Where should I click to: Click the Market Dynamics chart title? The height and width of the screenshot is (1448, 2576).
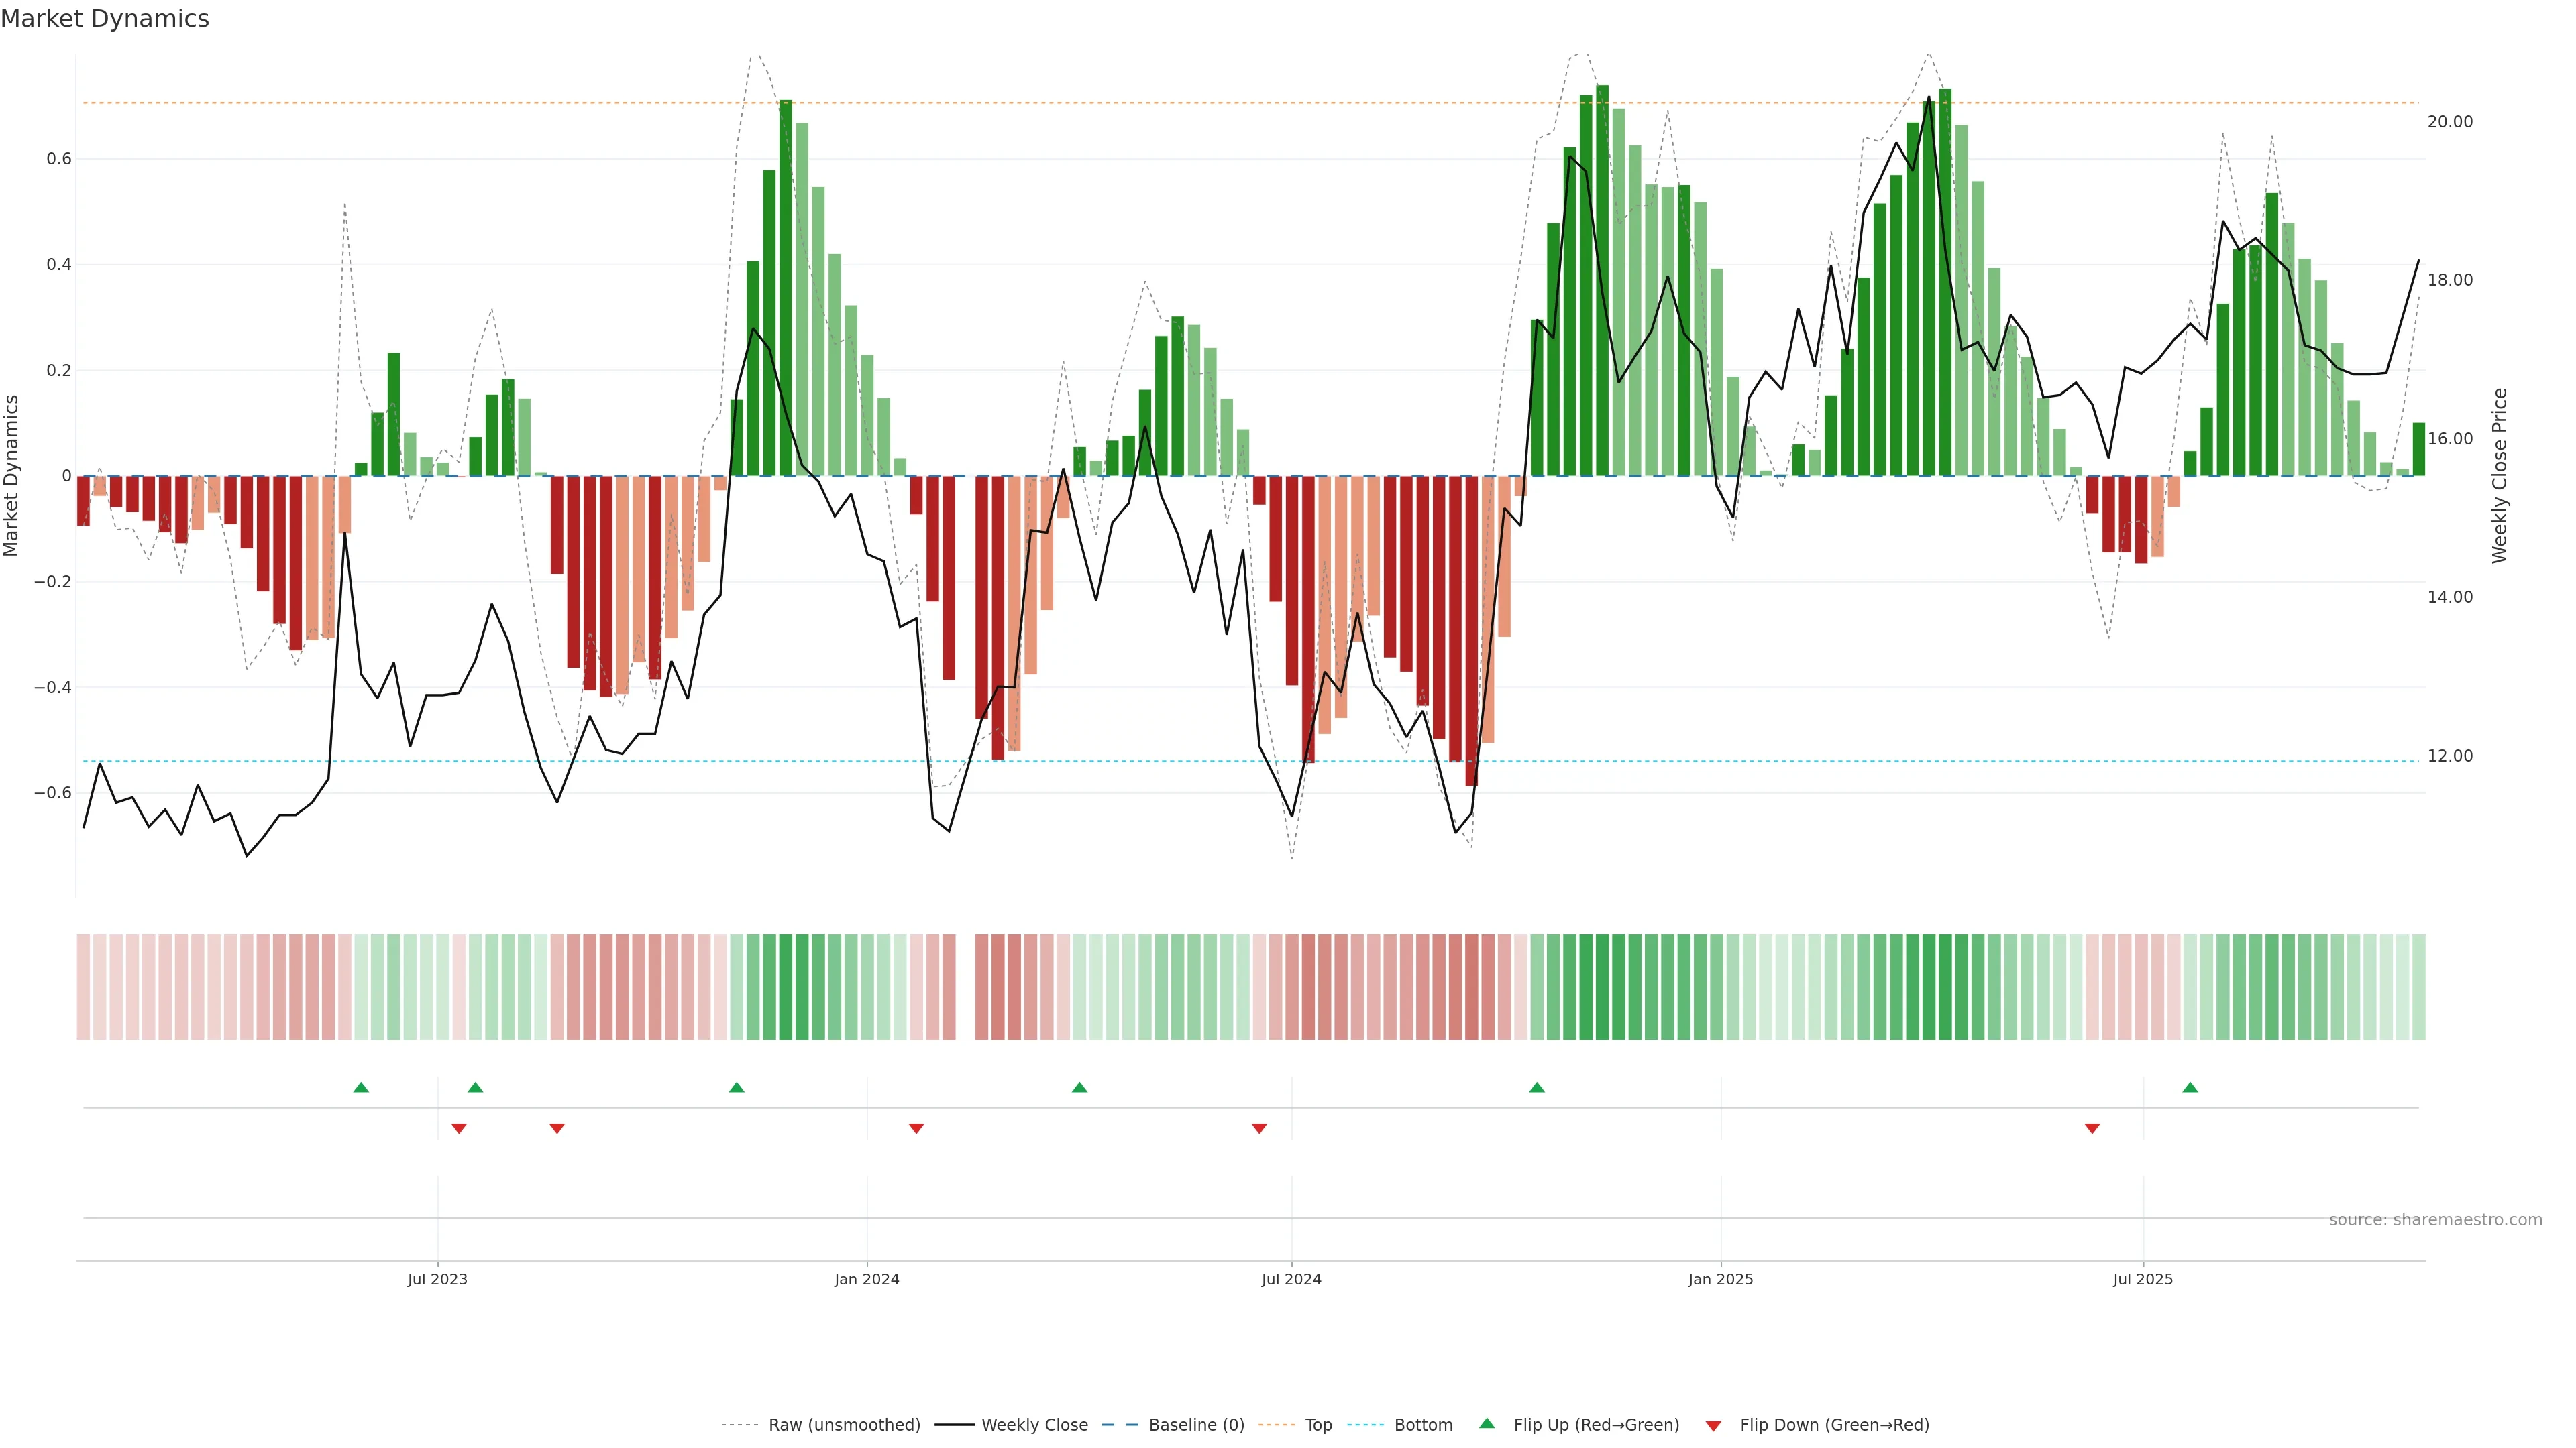[x=105, y=19]
